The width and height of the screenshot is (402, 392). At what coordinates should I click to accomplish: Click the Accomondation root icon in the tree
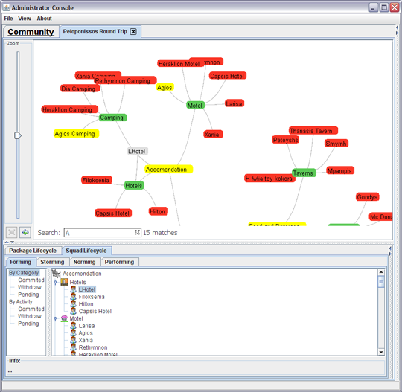56,274
